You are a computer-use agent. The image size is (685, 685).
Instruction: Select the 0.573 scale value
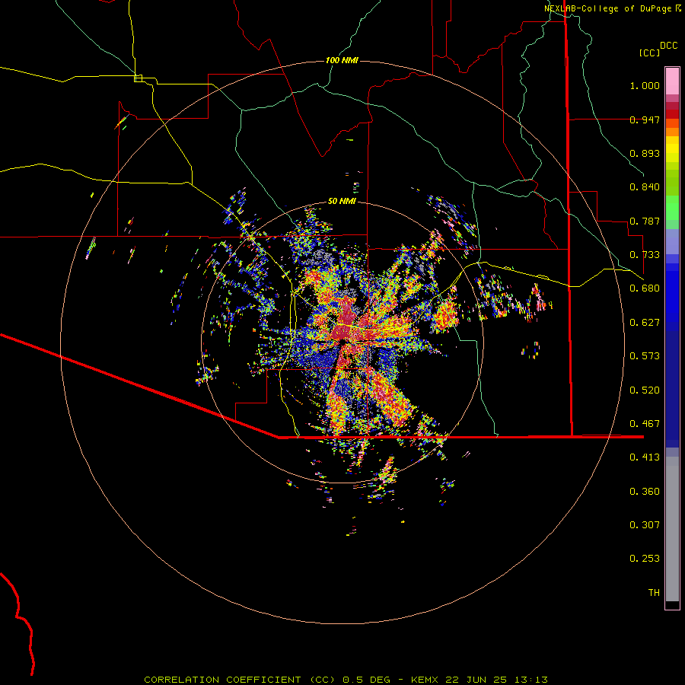[645, 356]
